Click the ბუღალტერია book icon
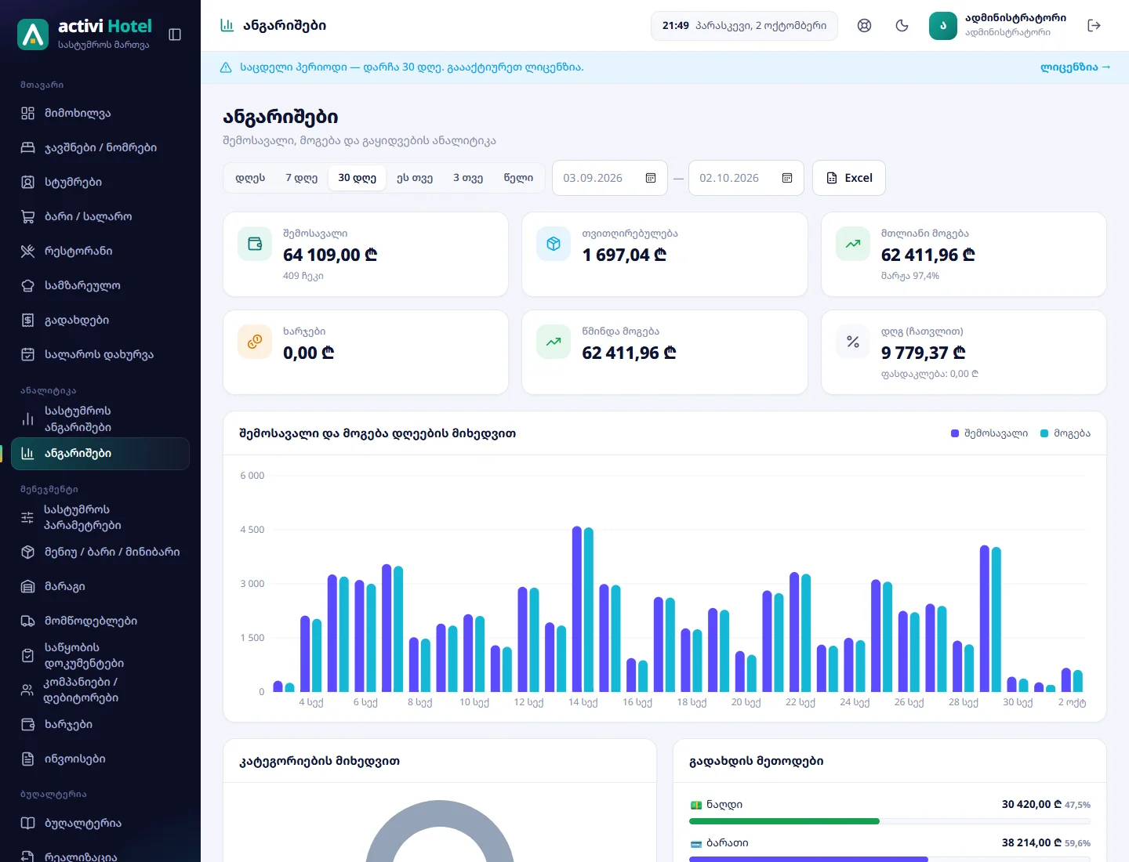Viewport: 1129px width, 862px height. (x=27, y=823)
